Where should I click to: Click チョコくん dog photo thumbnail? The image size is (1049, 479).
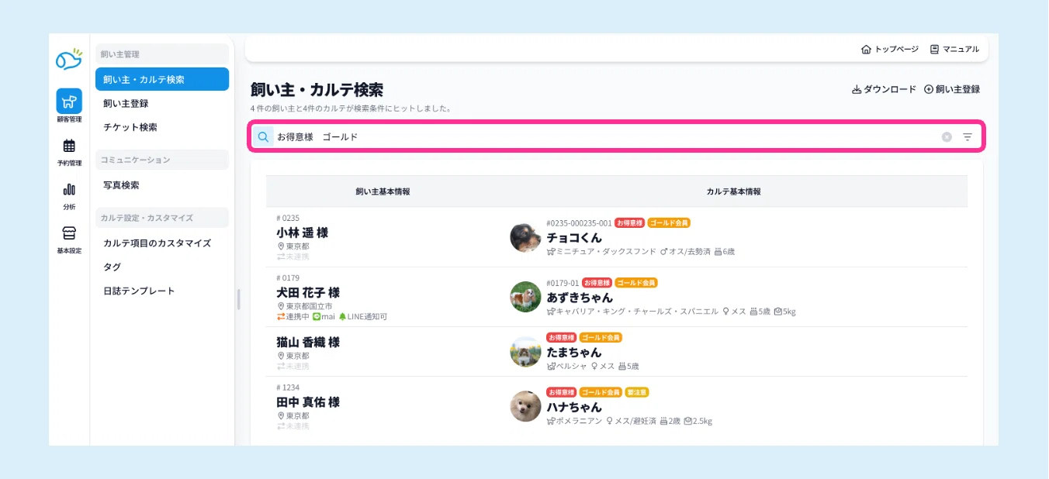pos(525,237)
